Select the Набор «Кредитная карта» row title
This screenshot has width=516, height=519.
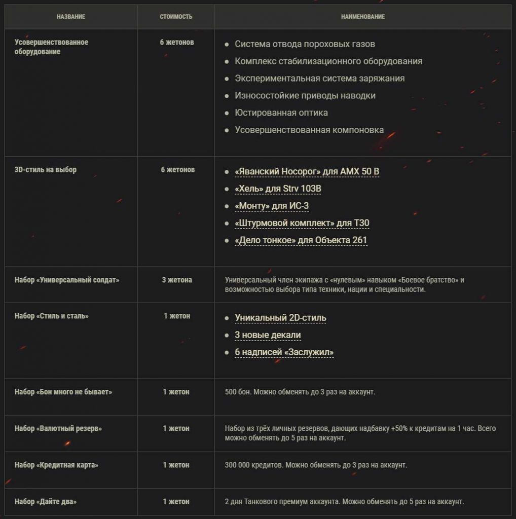pos(56,465)
